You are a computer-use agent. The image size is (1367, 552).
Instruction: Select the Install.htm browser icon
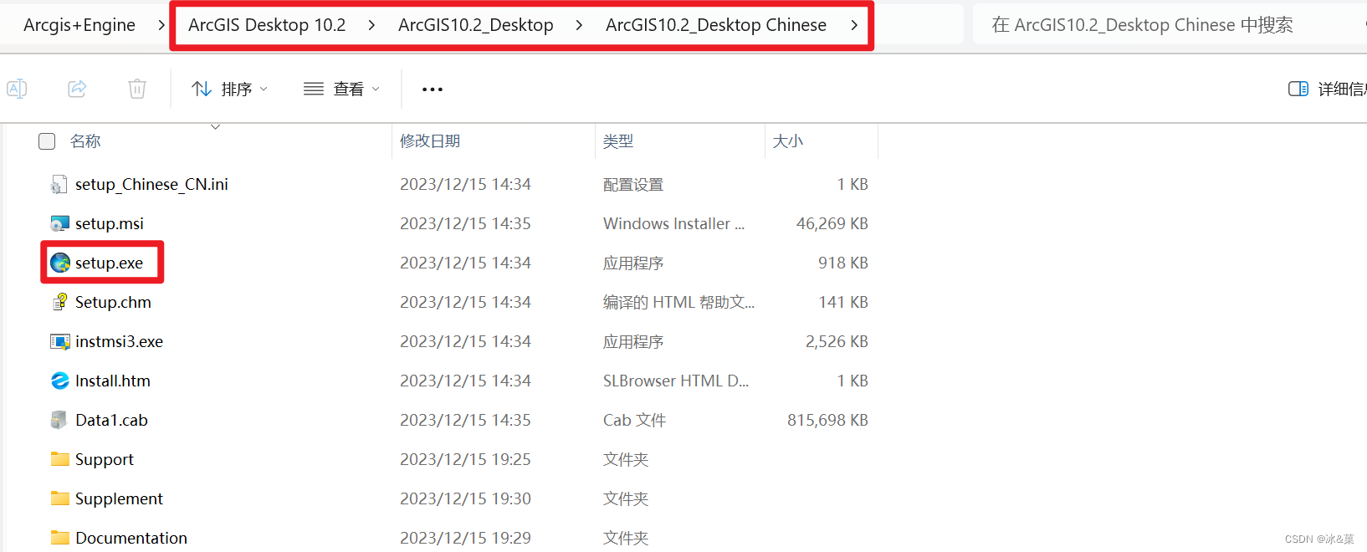point(59,381)
